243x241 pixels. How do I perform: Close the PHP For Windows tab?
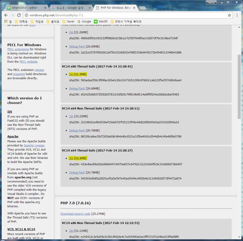(134, 8)
